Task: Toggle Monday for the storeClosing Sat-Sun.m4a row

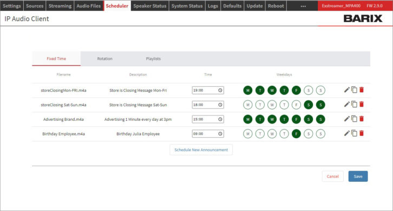Action: (x=248, y=105)
